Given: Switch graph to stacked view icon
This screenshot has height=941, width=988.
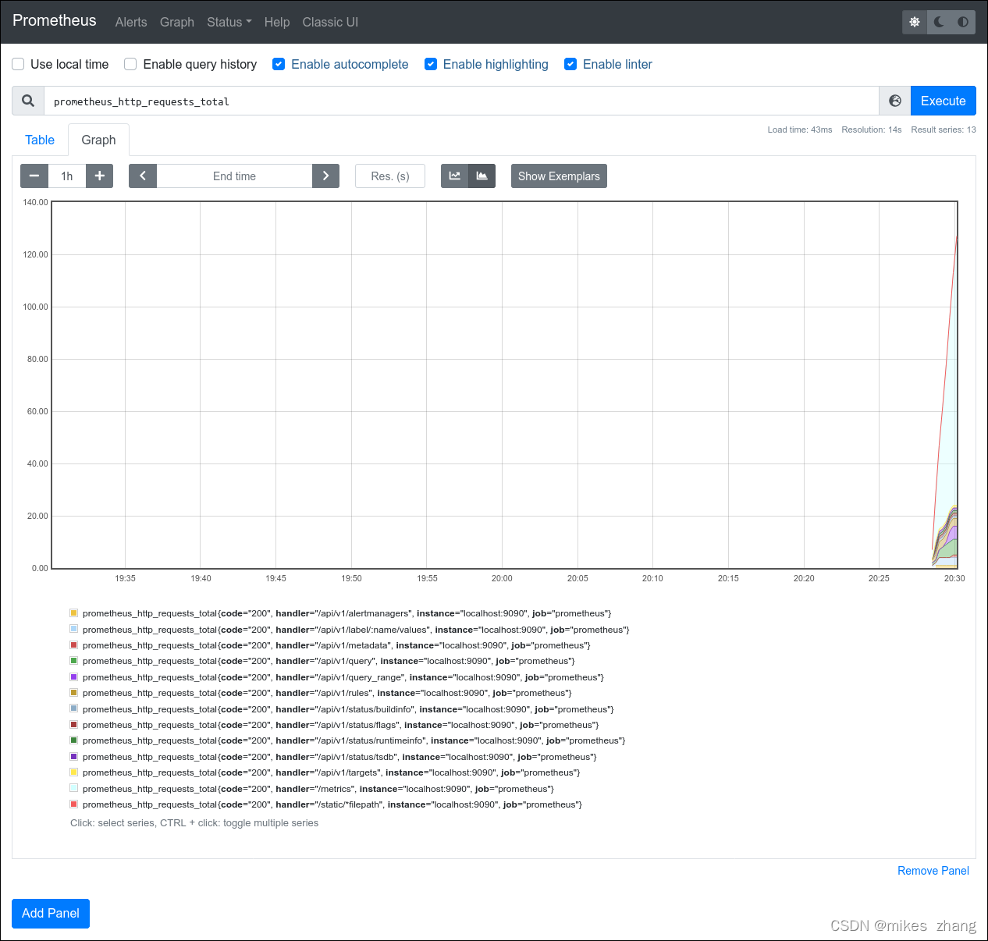Looking at the screenshot, I should tap(482, 176).
